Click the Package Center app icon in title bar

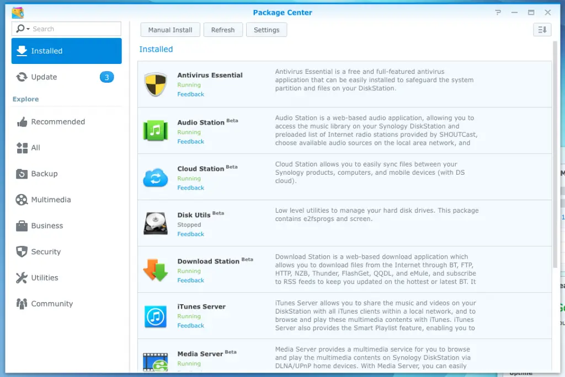[18, 13]
